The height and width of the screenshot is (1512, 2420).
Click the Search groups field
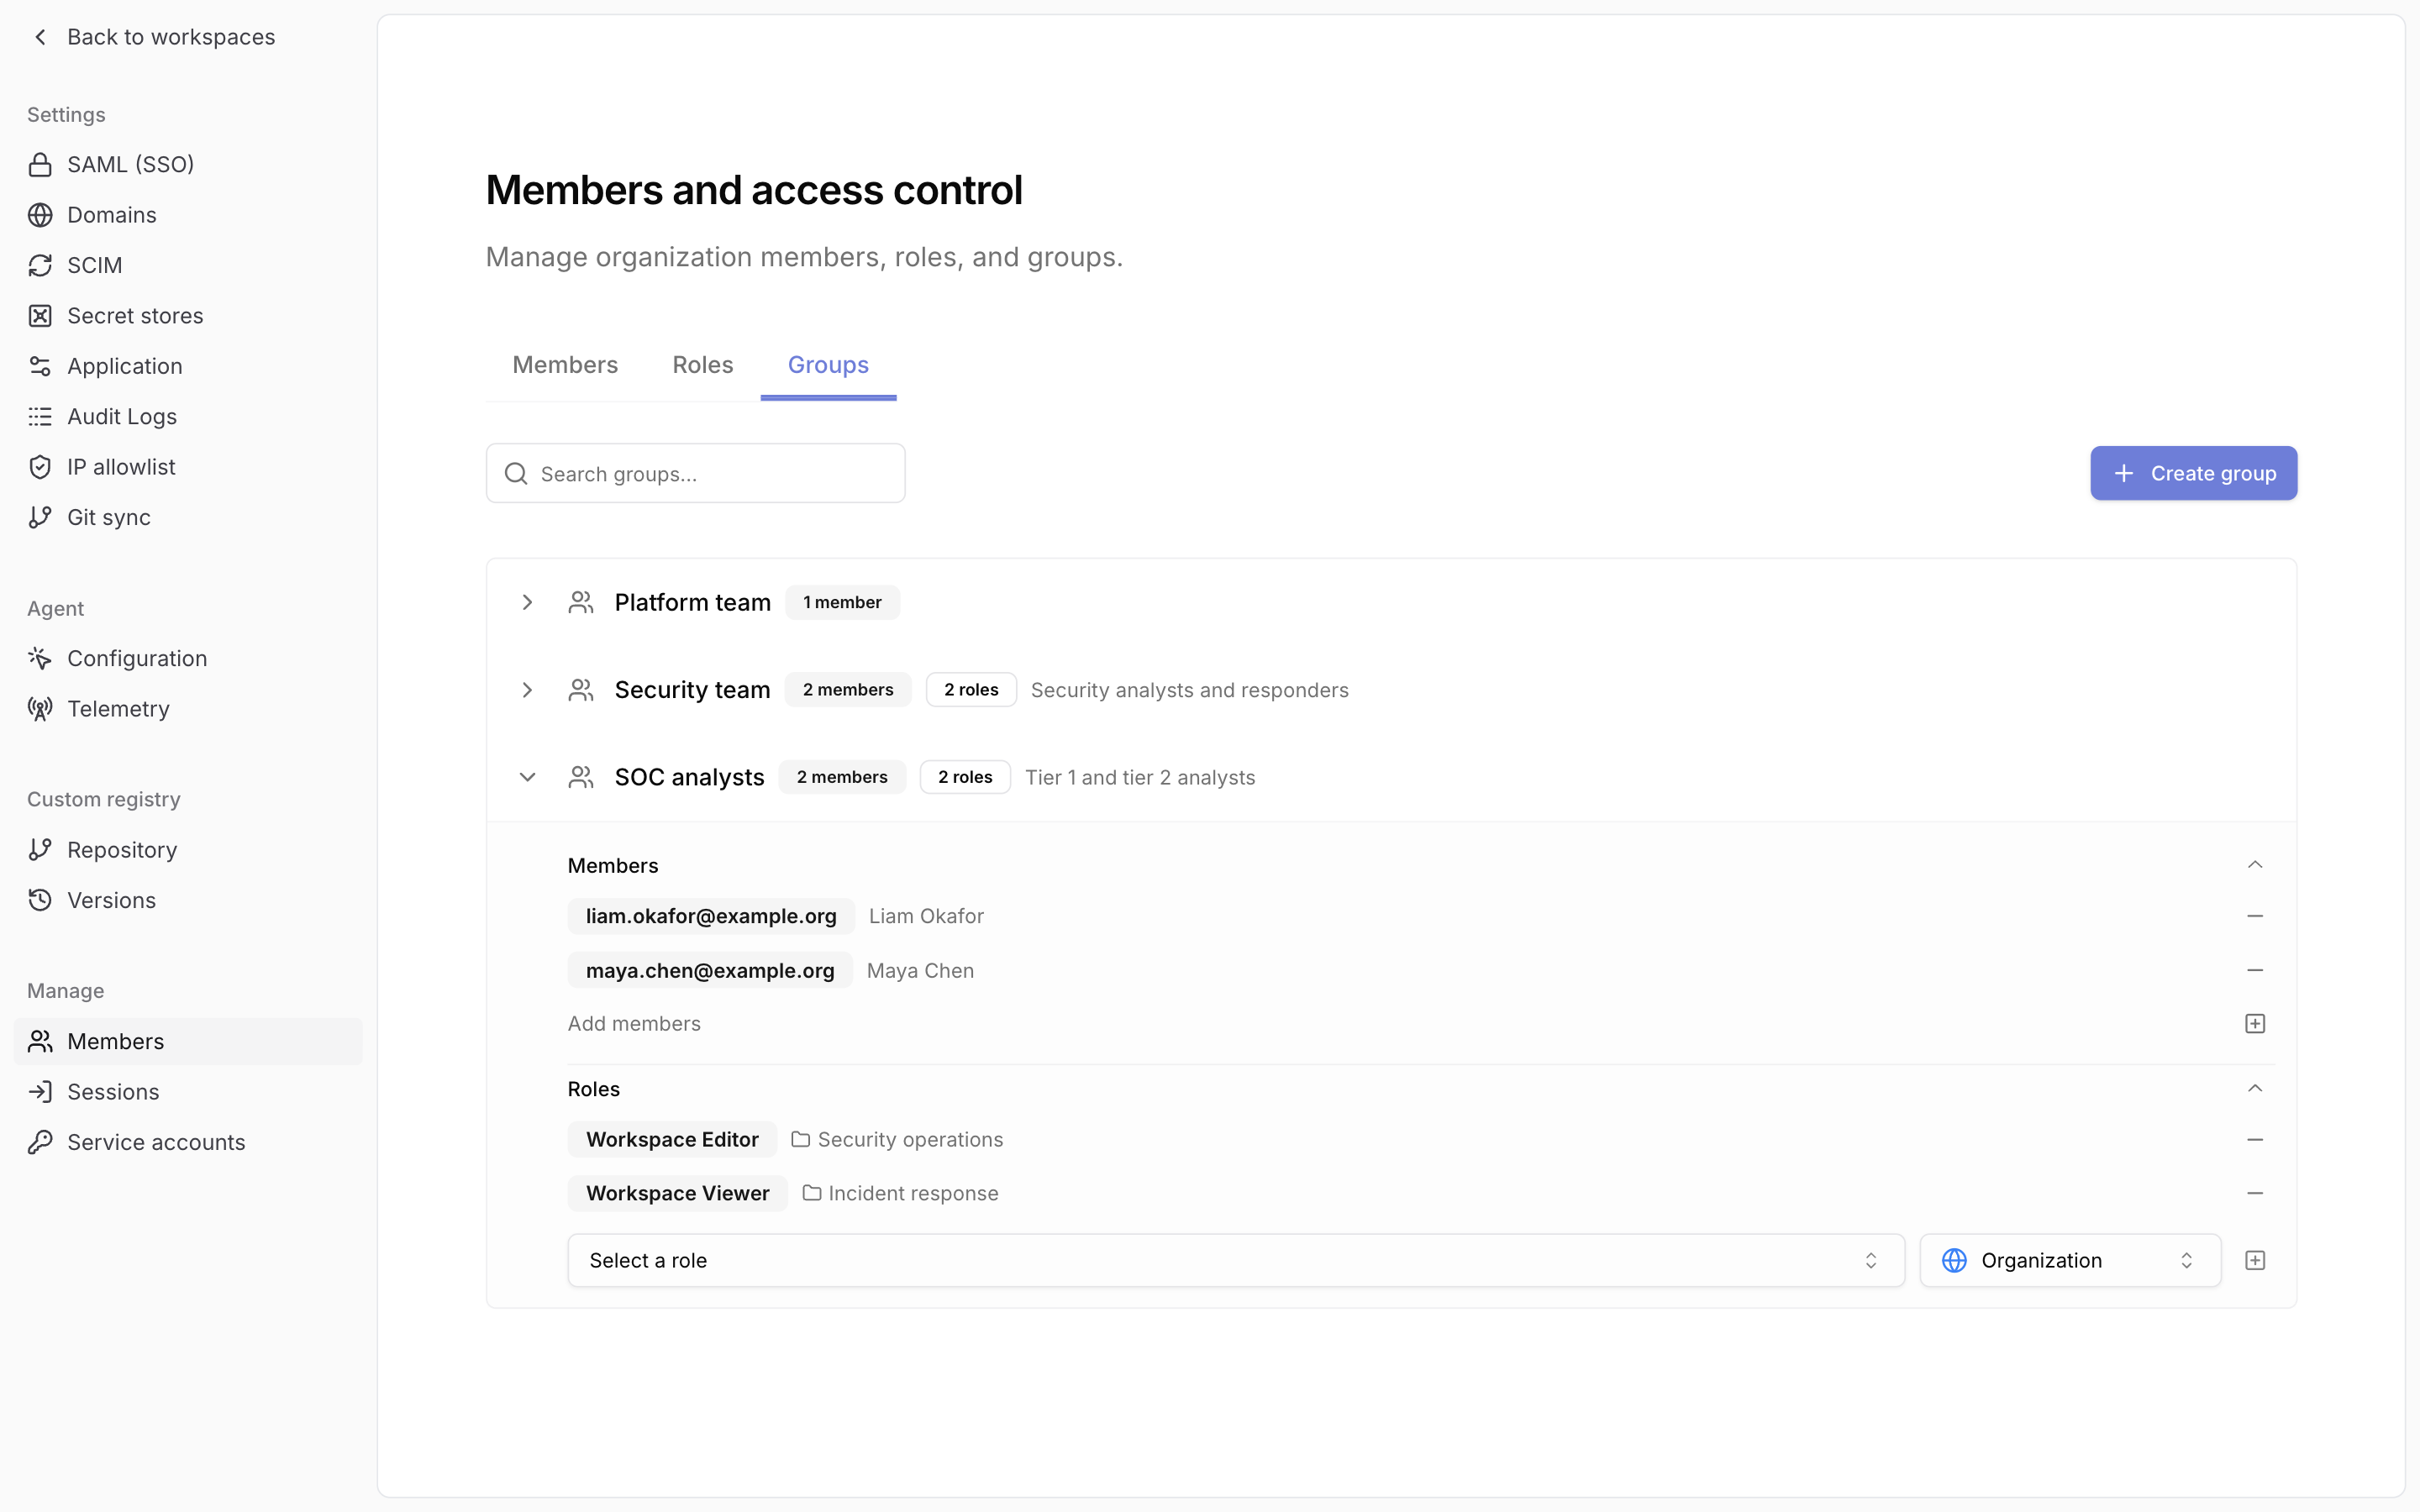(695, 473)
